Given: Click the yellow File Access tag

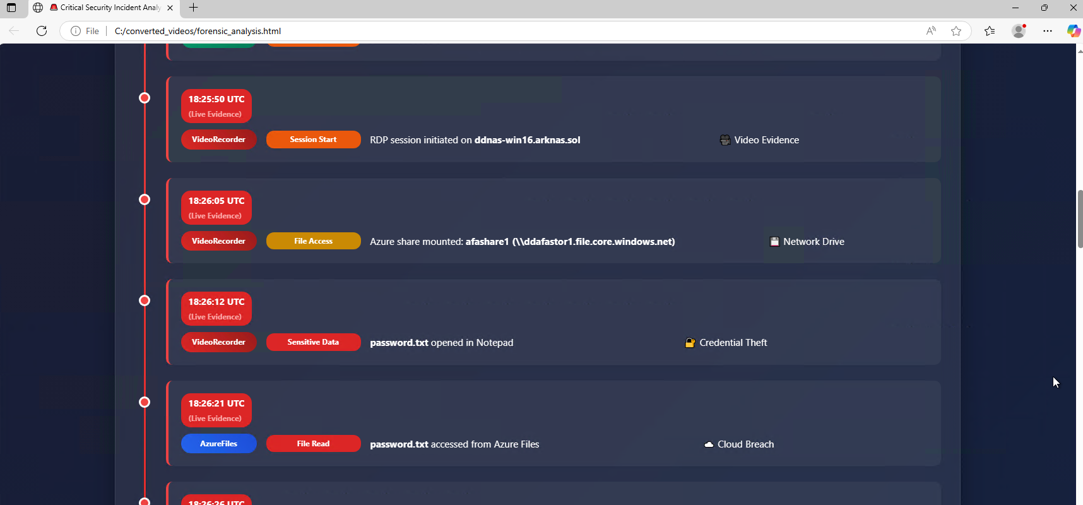Looking at the screenshot, I should pos(314,241).
